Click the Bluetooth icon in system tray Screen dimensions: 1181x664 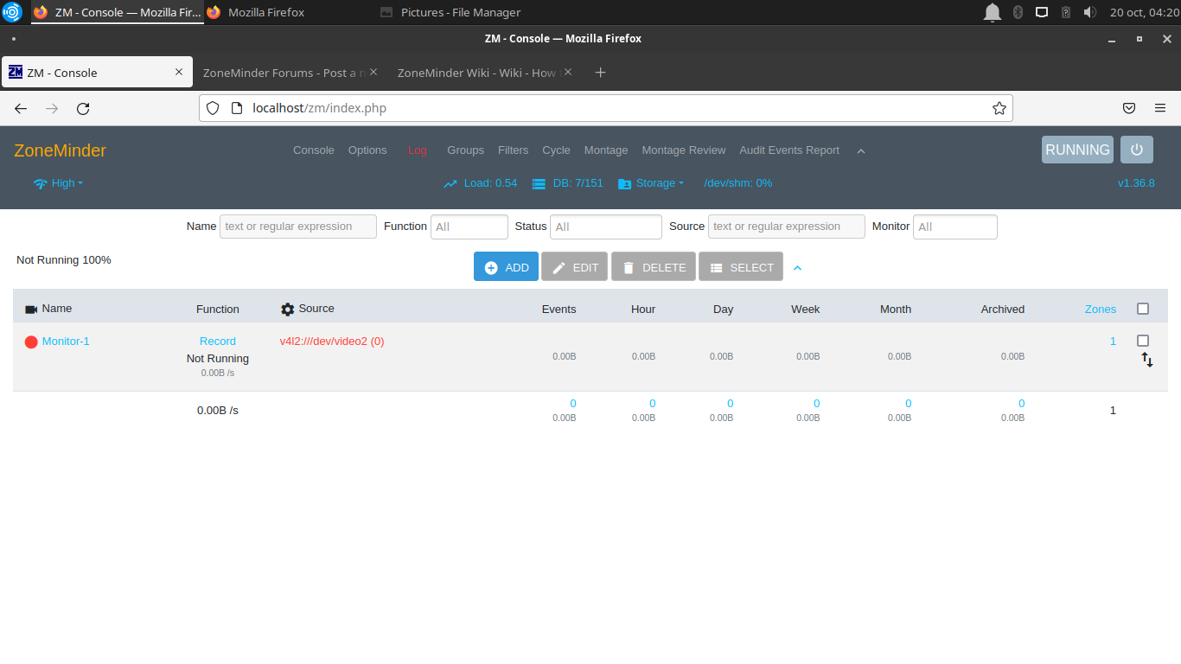1018,12
